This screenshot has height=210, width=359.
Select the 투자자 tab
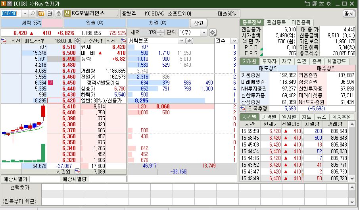point(269,61)
